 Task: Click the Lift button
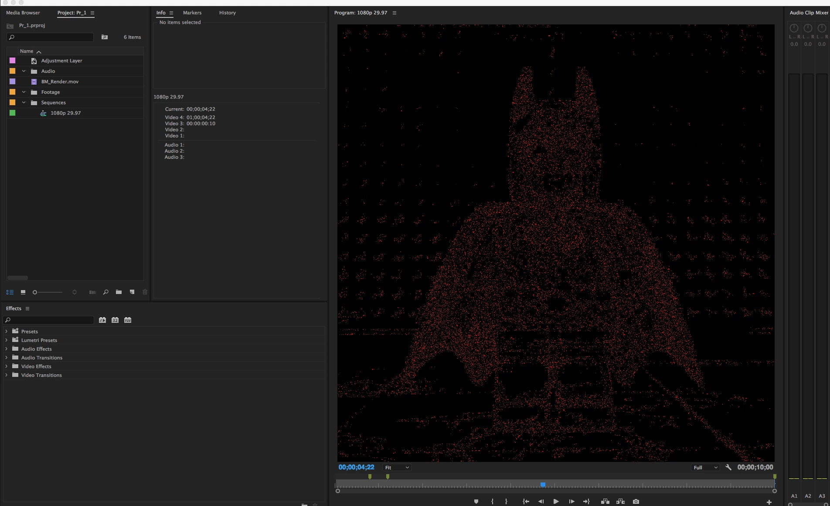tap(605, 502)
